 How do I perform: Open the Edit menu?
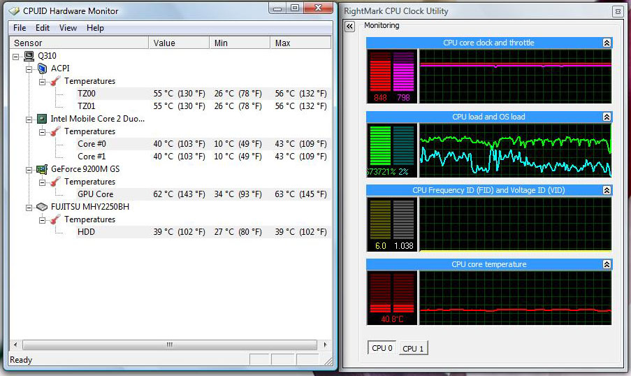[x=42, y=28]
